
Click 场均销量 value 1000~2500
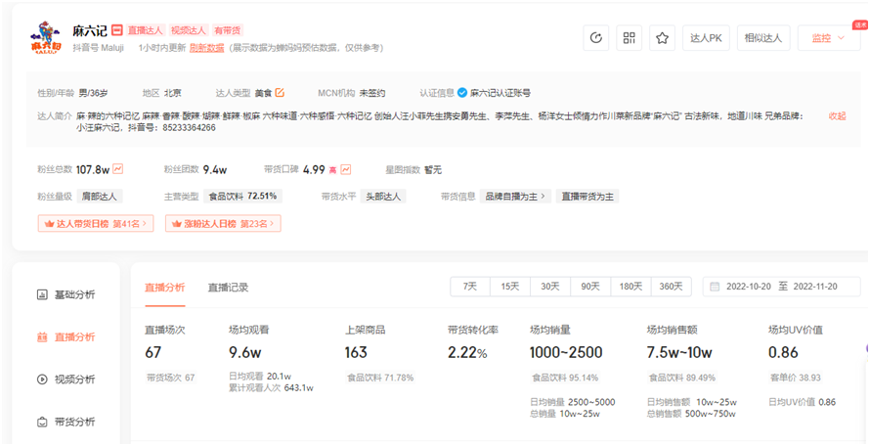click(x=566, y=353)
